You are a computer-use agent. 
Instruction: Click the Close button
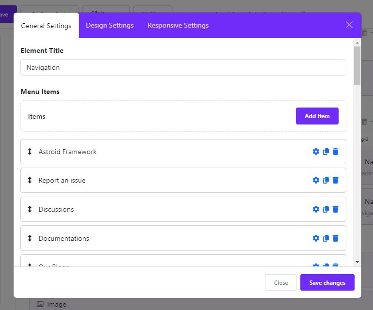click(x=280, y=282)
